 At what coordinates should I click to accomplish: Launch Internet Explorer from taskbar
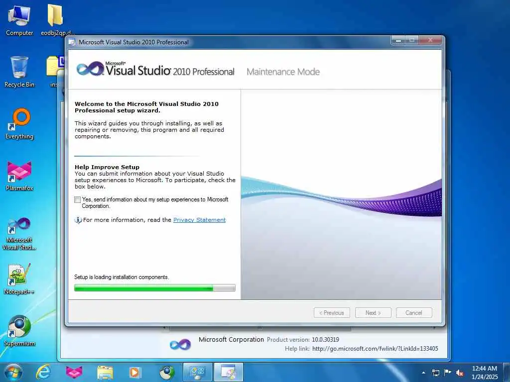point(43,372)
